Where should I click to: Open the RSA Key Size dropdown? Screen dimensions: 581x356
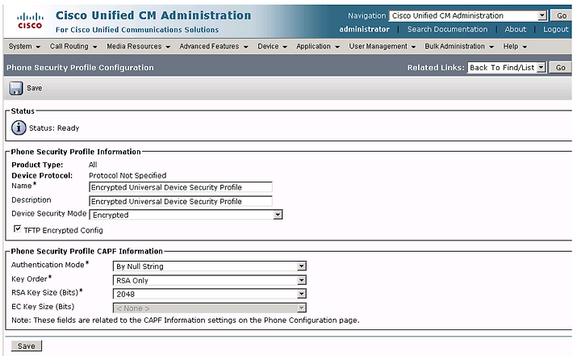coord(209,294)
